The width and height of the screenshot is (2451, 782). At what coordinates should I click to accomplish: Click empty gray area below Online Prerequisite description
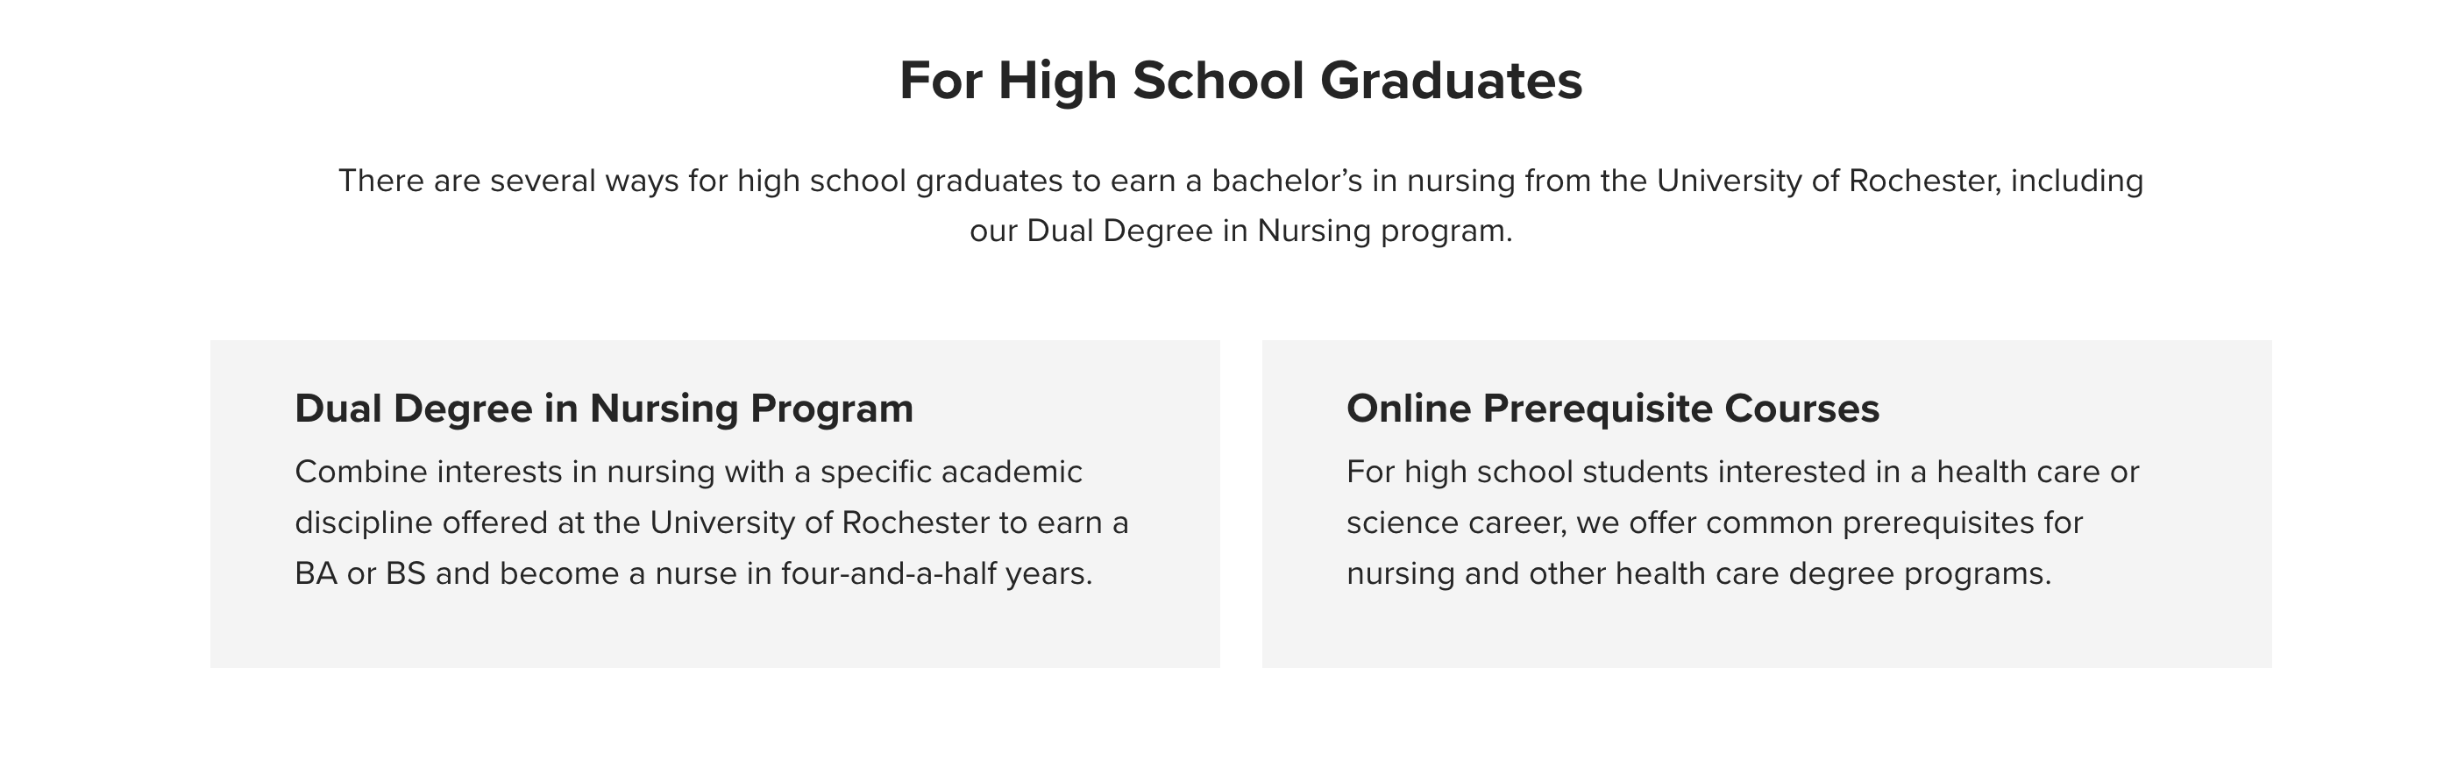click(1766, 629)
